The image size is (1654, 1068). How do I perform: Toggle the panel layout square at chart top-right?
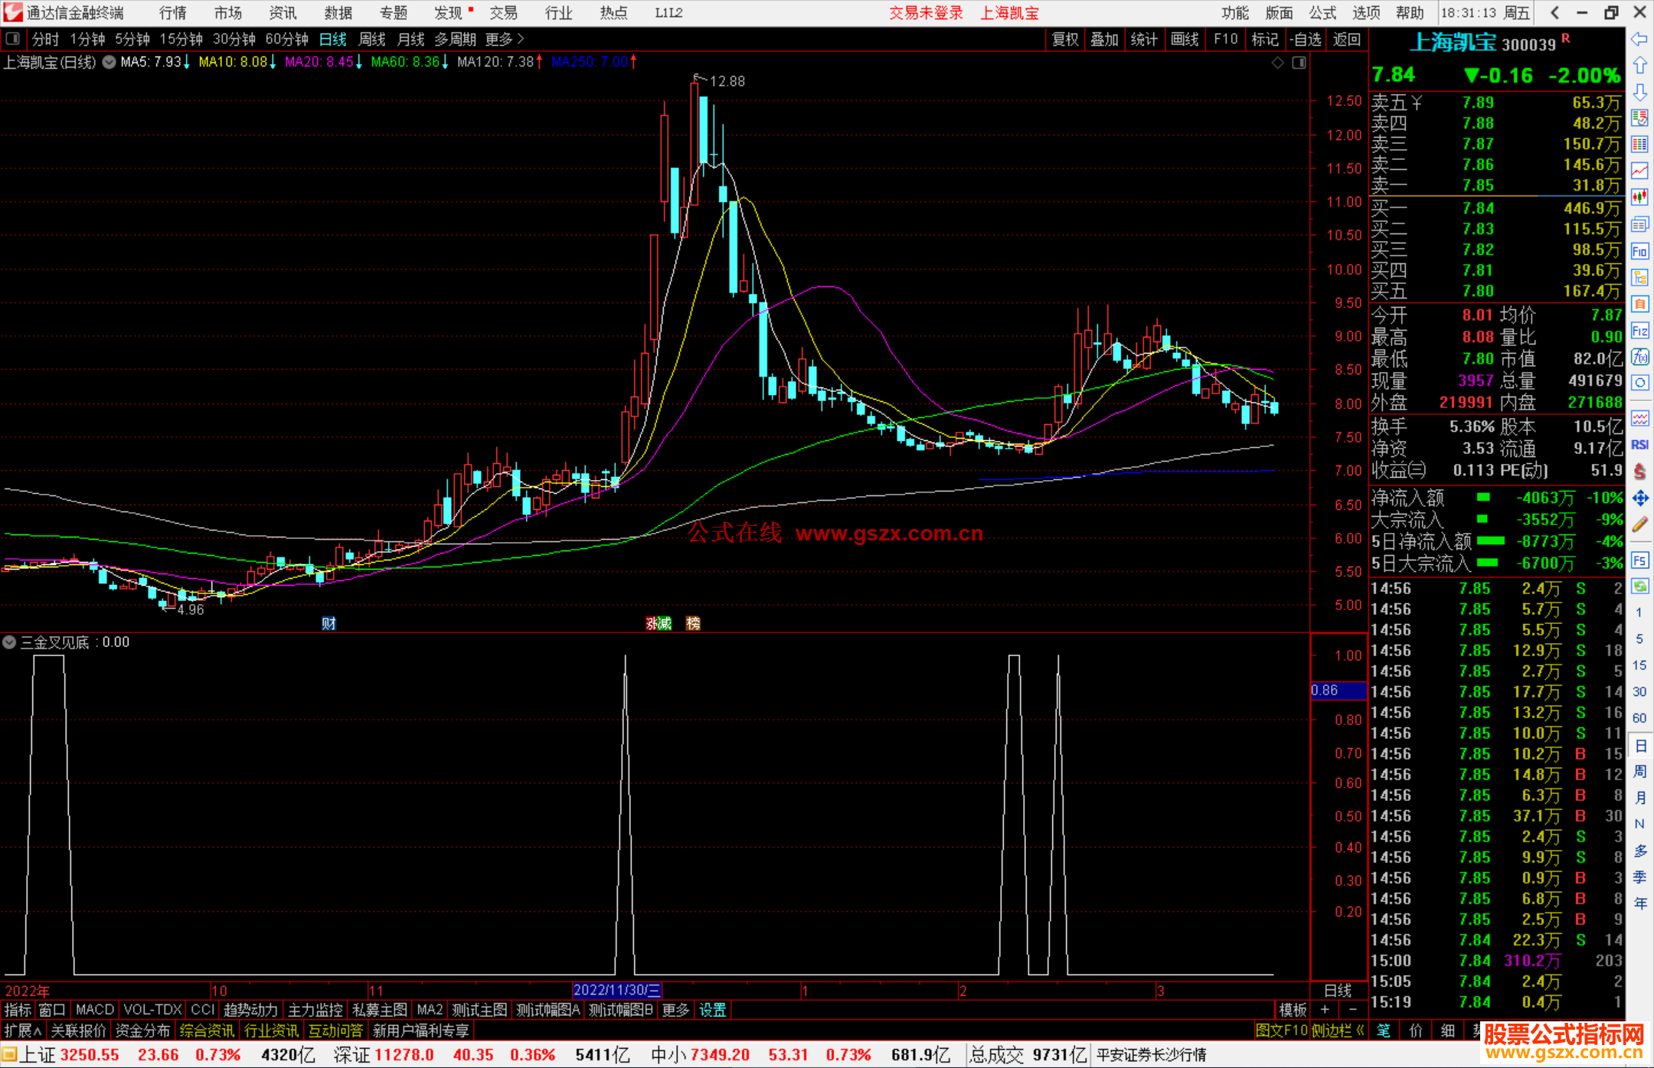1299,63
